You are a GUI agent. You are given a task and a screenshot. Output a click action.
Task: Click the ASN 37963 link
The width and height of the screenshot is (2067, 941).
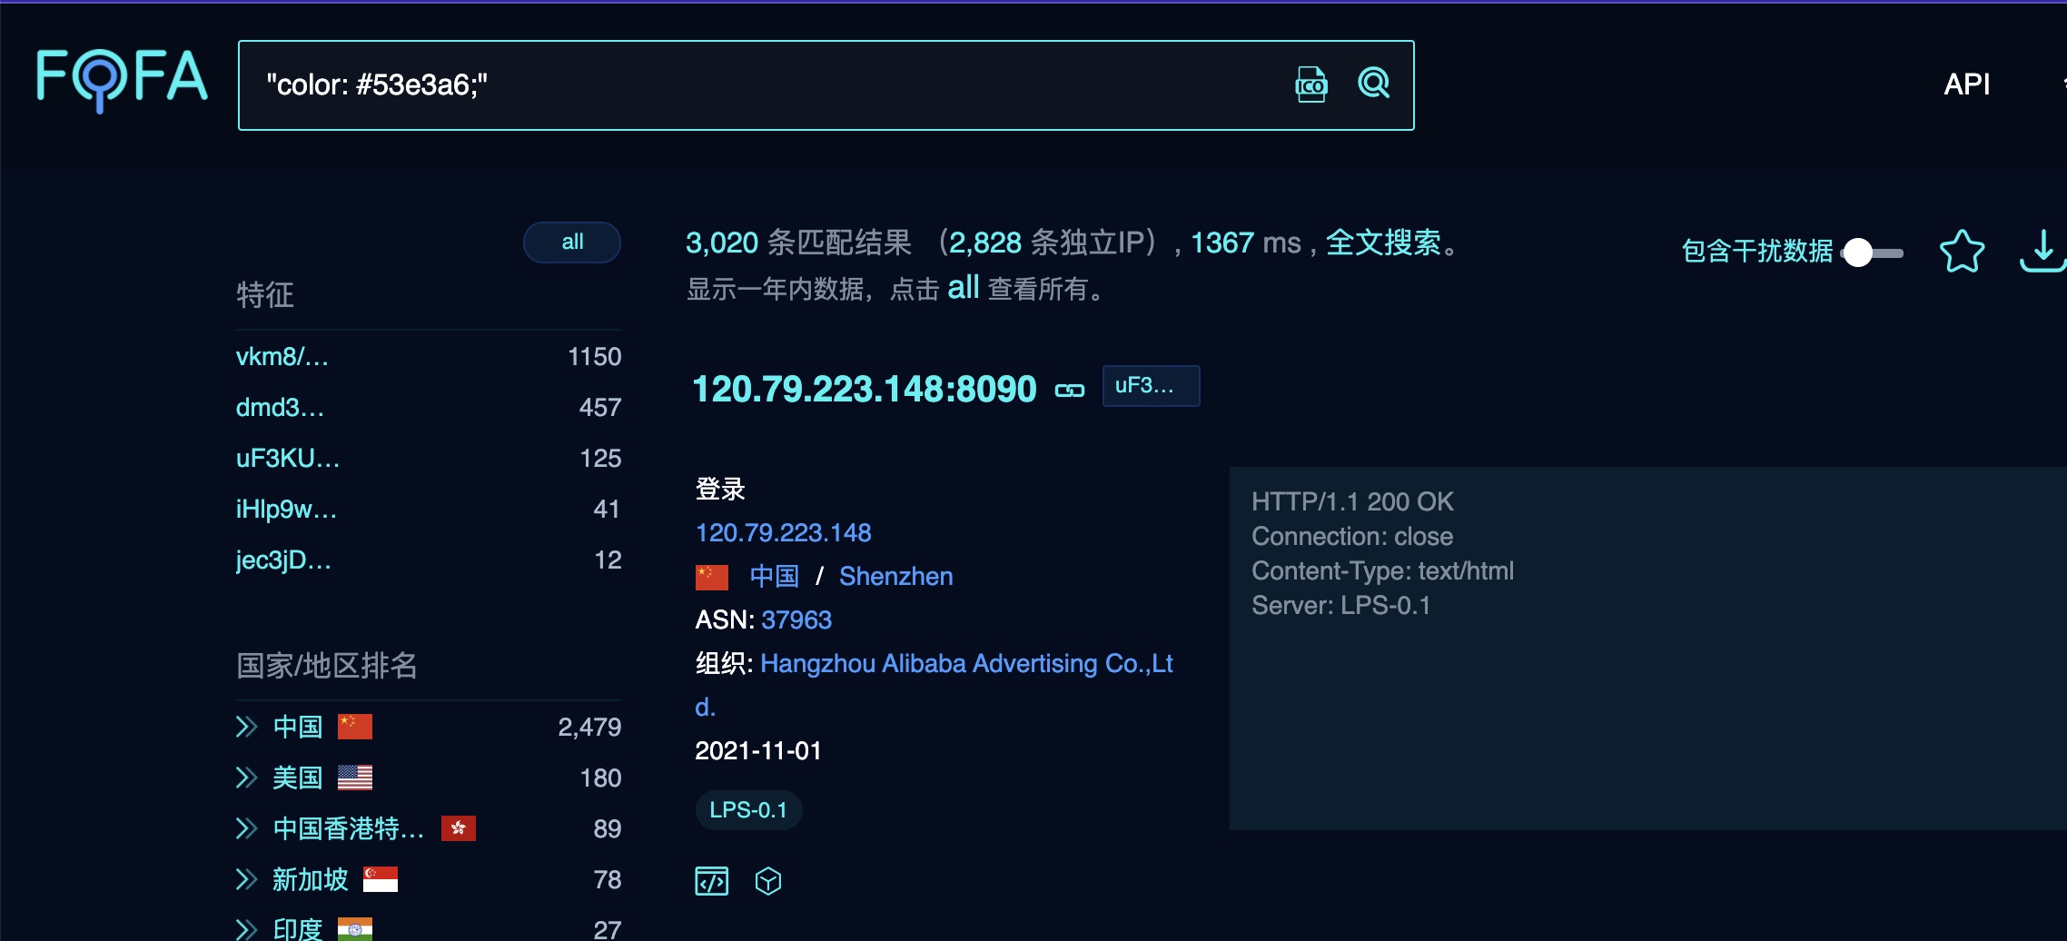click(x=796, y=620)
